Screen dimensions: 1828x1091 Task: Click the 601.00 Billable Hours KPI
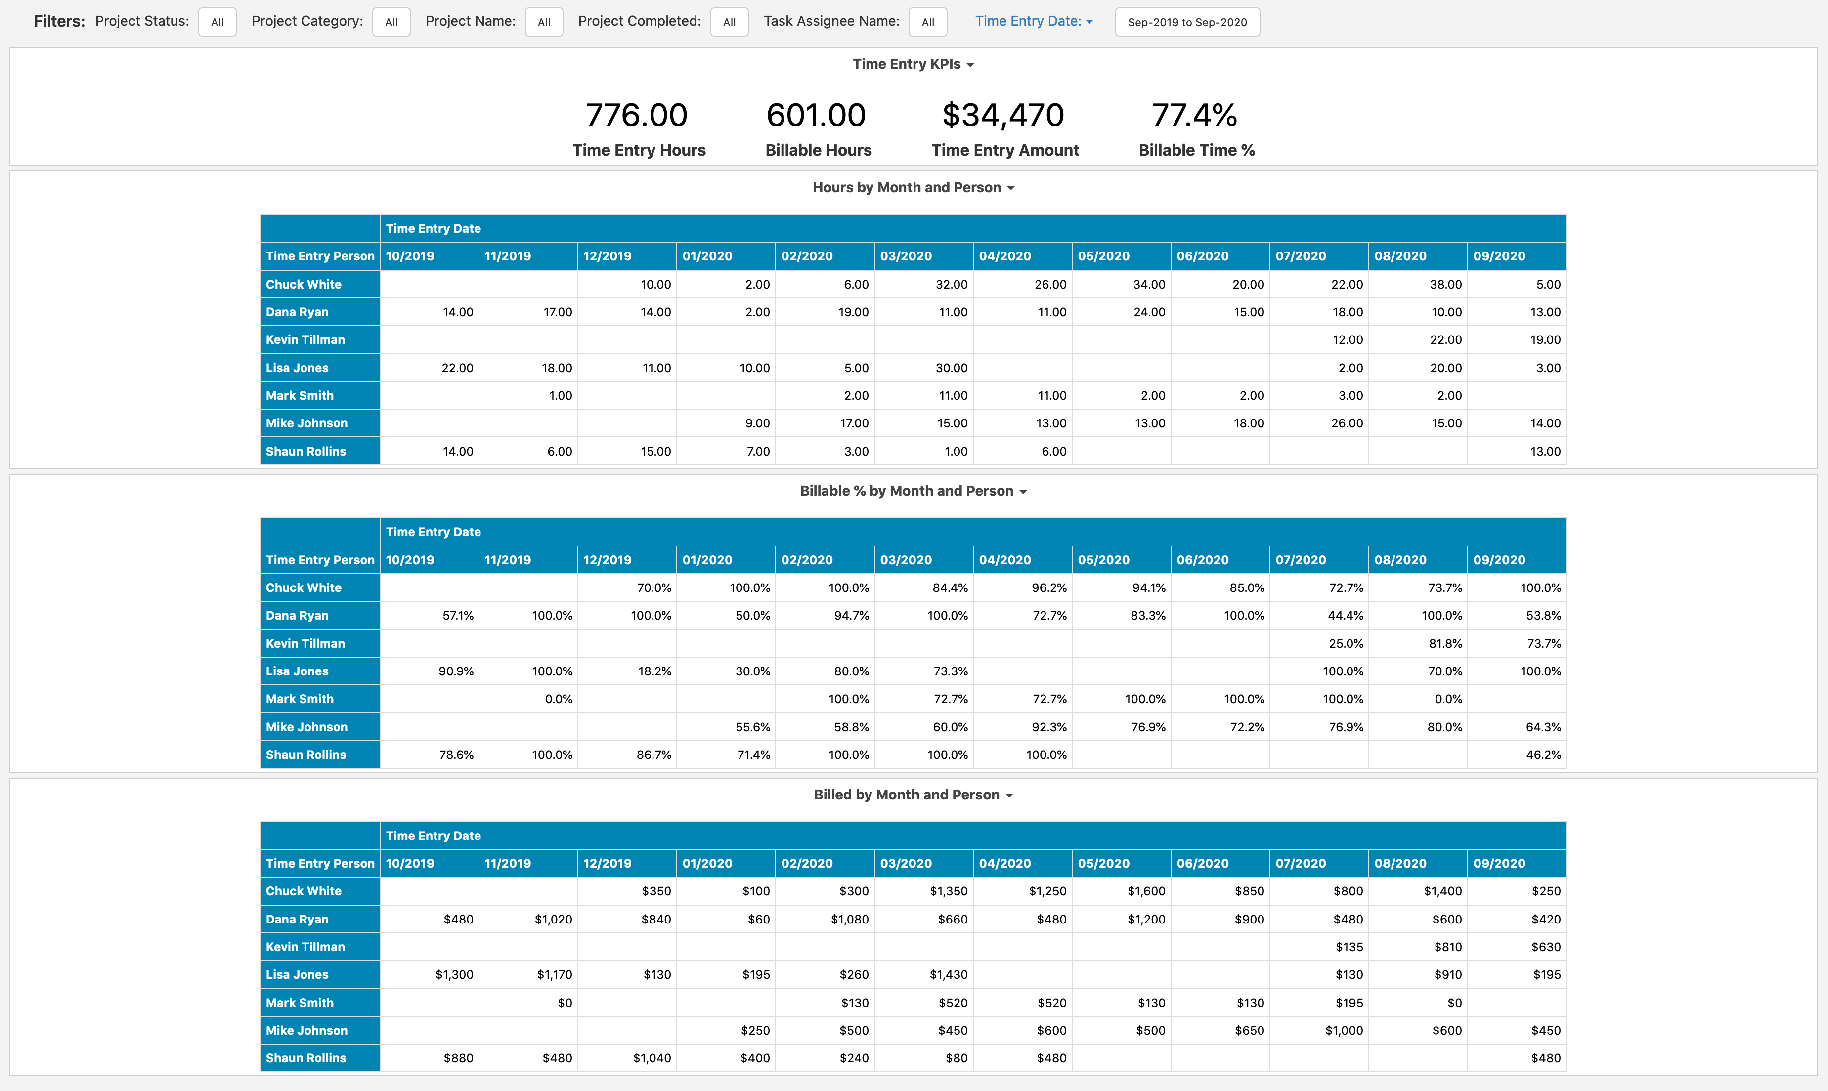pyautogui.click(x=816, y=116)
